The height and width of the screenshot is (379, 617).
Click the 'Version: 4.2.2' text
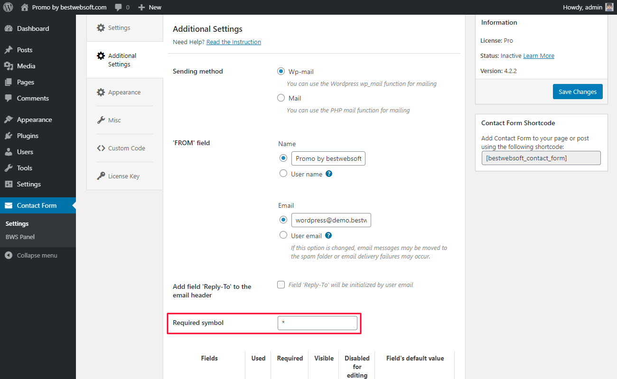click(x=497, y=71)
